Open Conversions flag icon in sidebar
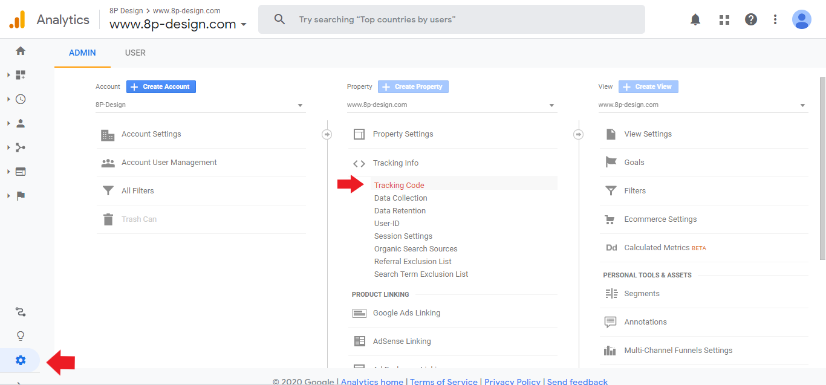Image resolution: width=826 pixels, height=385 pixels. coord(21,196)
